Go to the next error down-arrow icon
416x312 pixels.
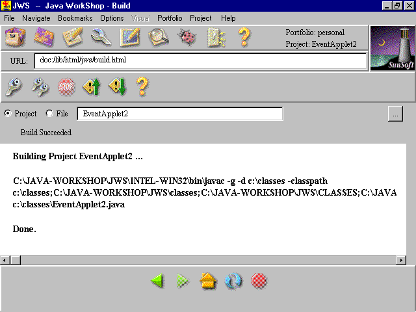[117, 86]
